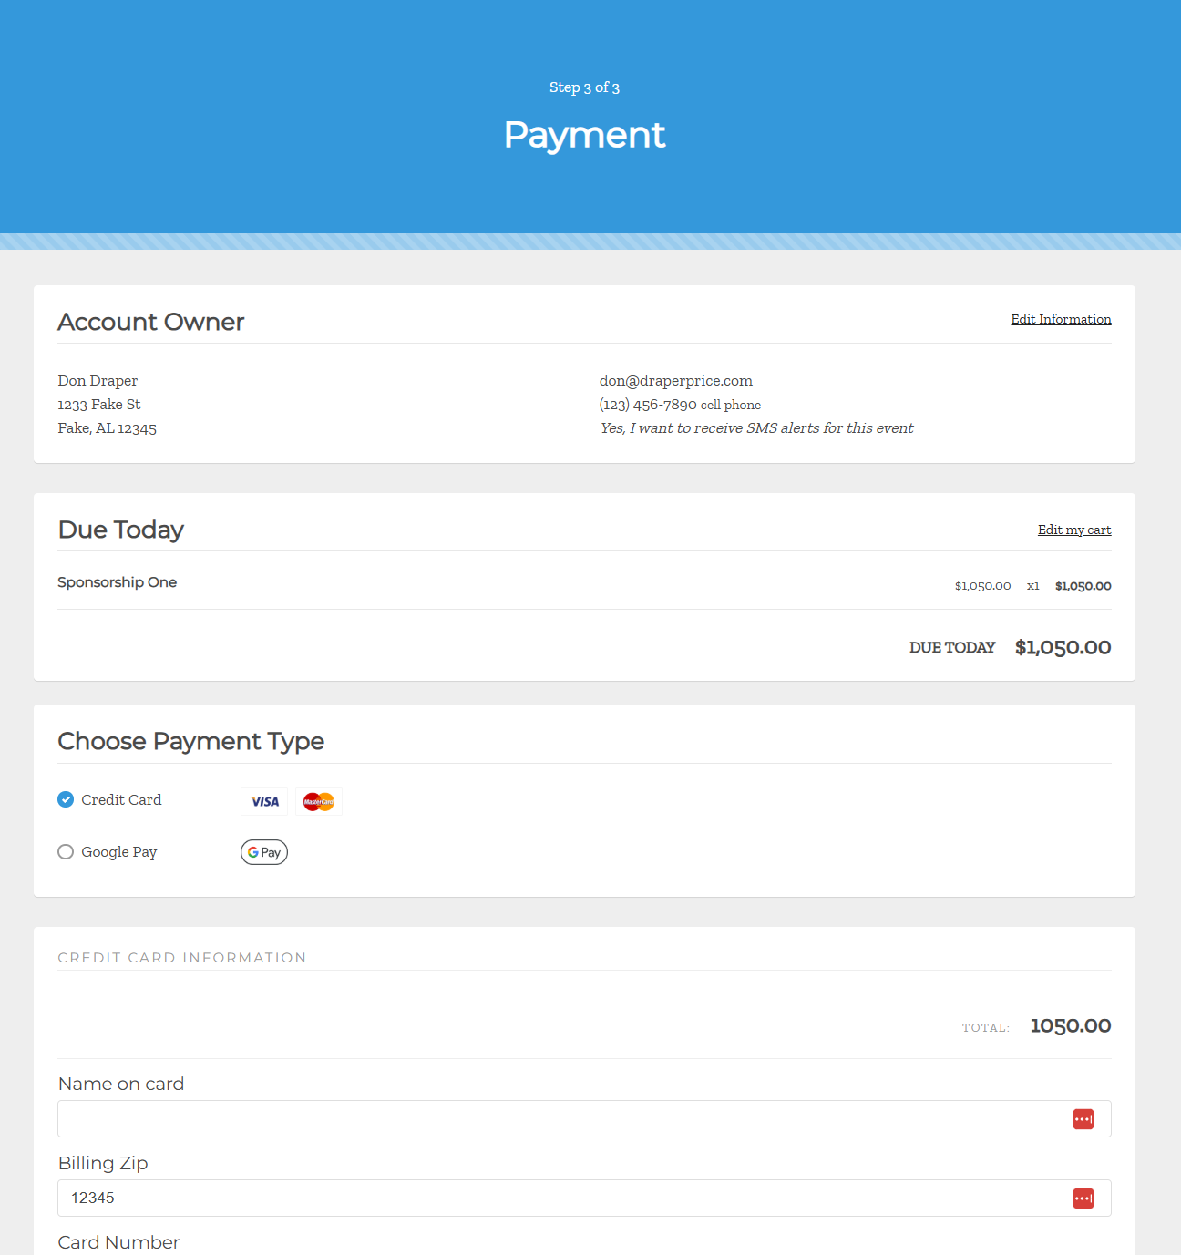
Task: Click the MasterCard logo
Action: click(319, 801)
